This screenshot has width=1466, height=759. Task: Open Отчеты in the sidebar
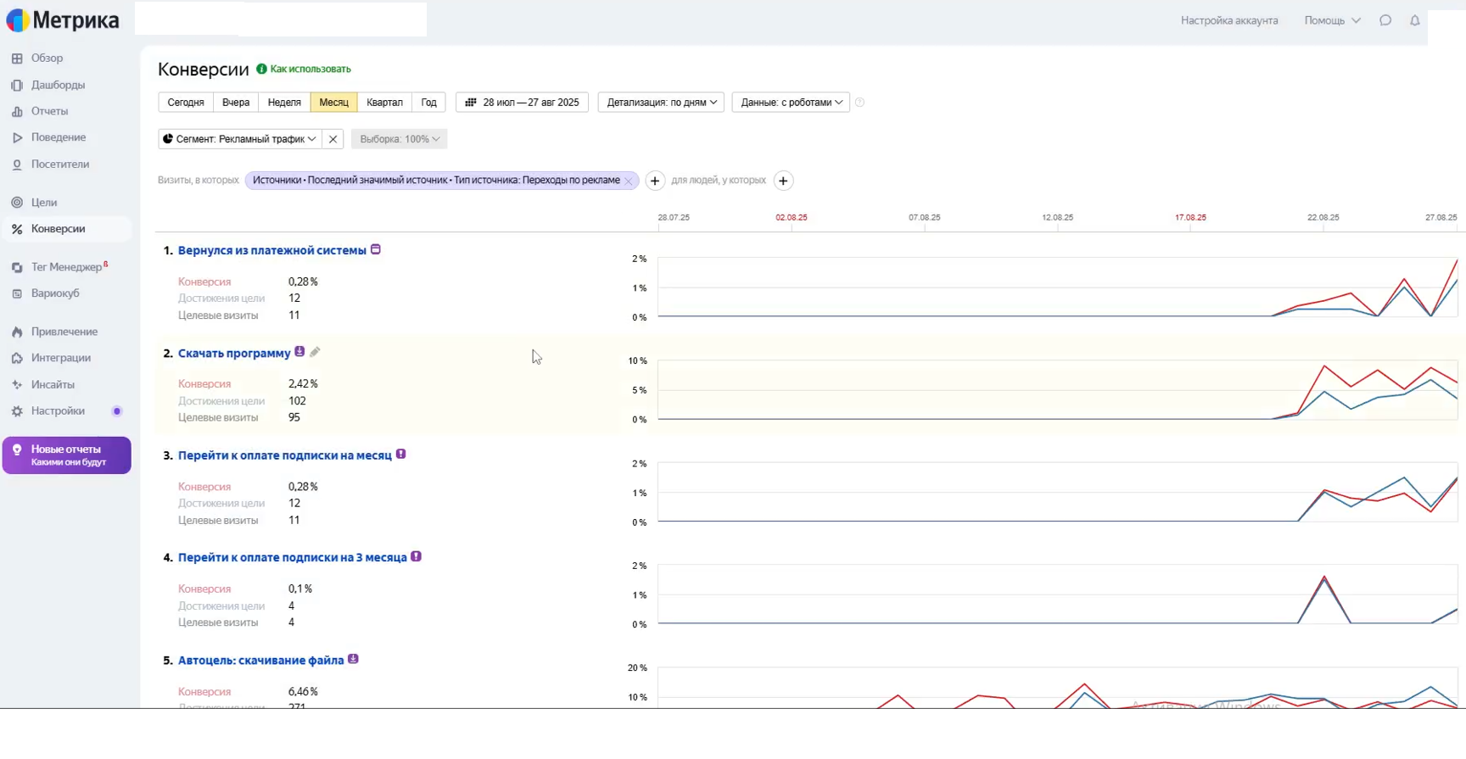[49, 111]
